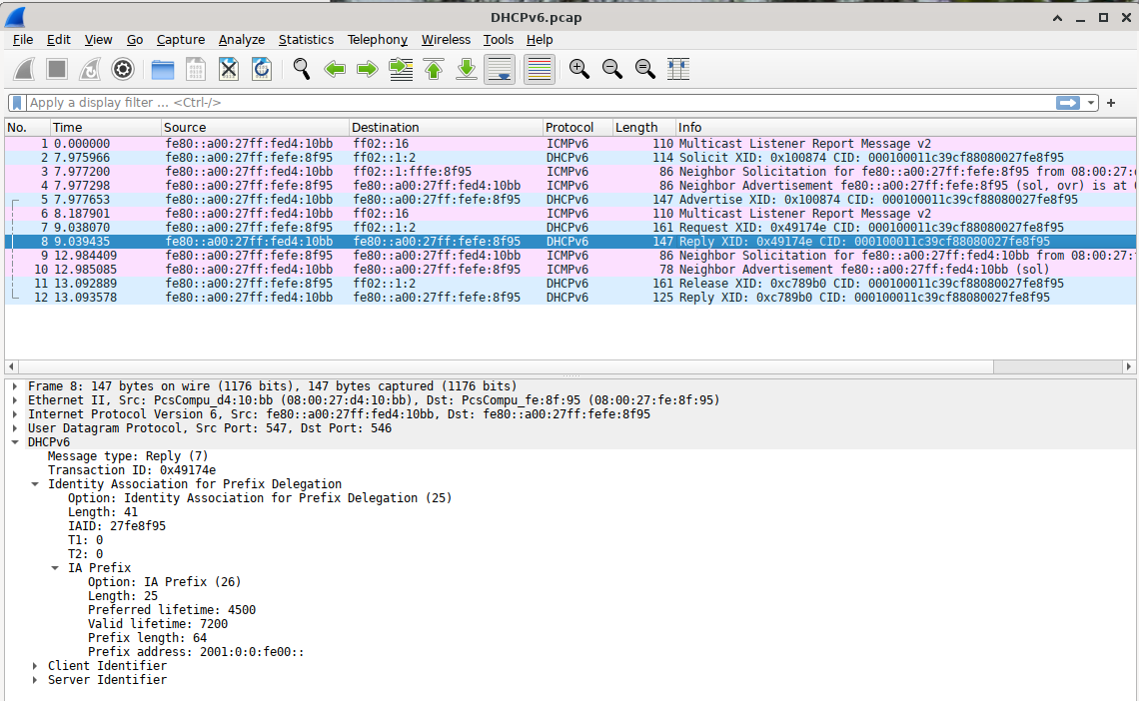This screenshot has height=701, width=1139.
Task: Collapse the DHCPv6 protocol details
Action: pyautogui.click(x=14, y=441)
